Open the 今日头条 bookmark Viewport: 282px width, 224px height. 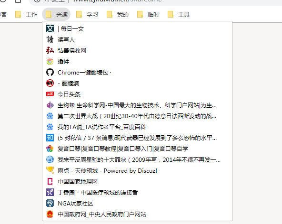click(x=137, y=94)
